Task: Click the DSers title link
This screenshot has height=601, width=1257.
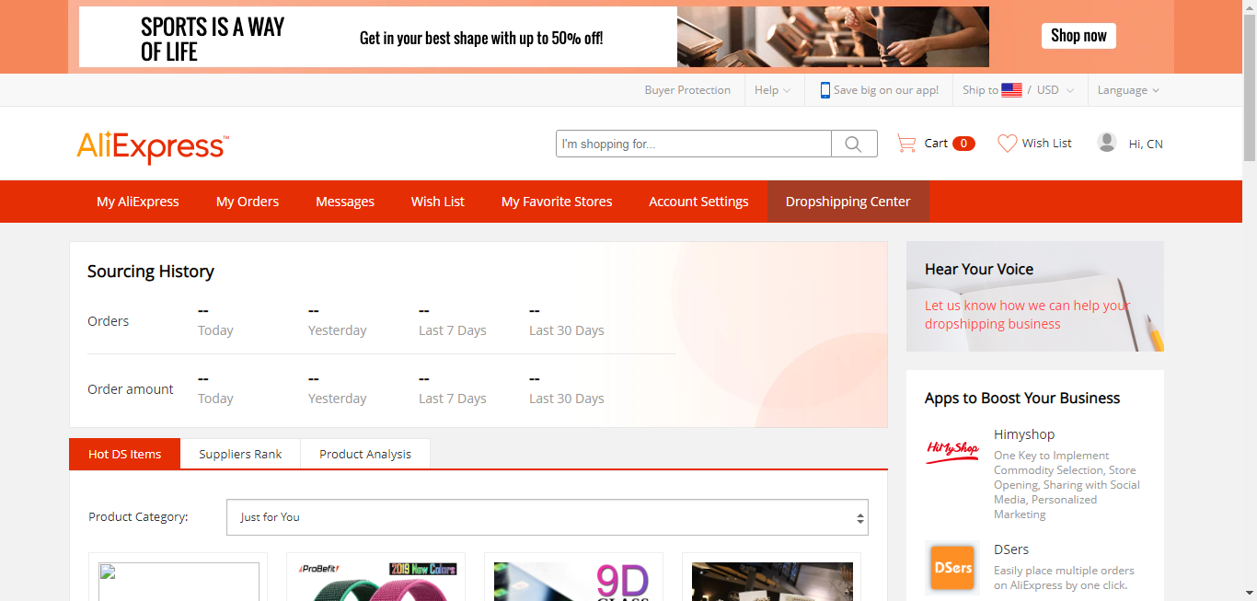Action: (x=1011, y=549)
